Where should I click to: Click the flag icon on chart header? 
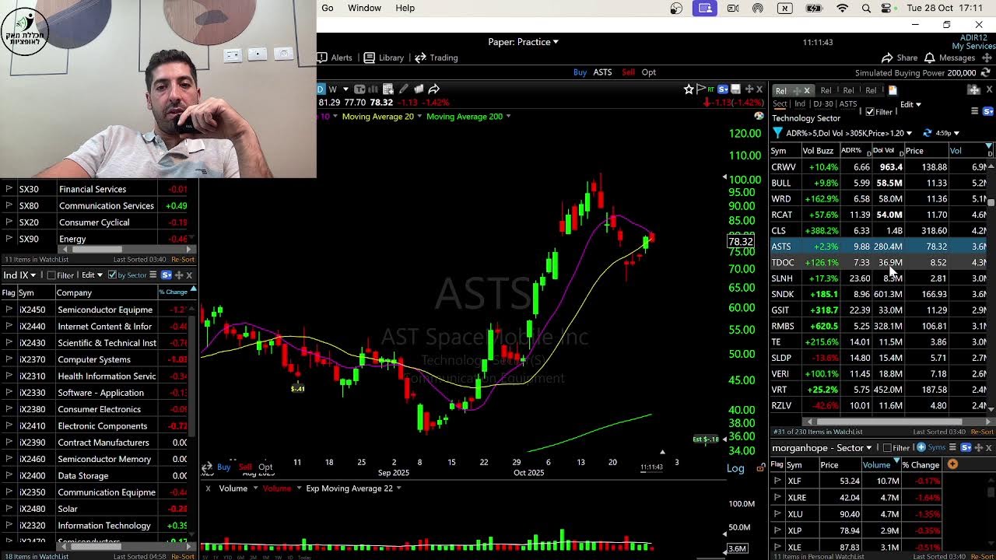coord(700,89)
